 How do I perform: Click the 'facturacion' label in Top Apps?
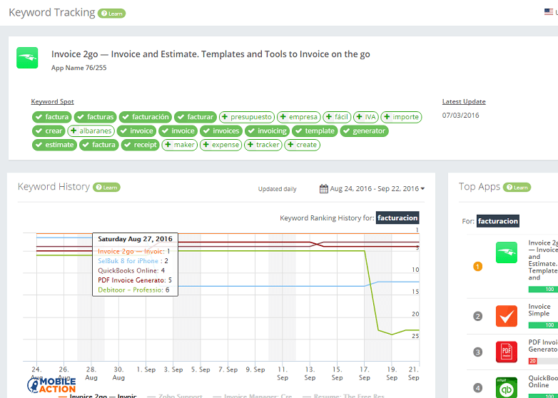[x=498, y=221]
